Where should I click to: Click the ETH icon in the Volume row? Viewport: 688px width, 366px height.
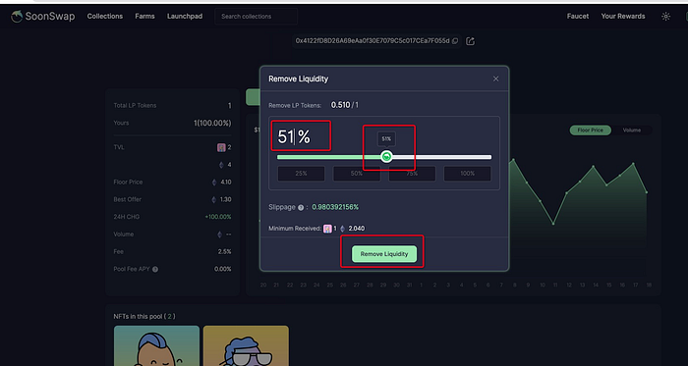[219, 235]
